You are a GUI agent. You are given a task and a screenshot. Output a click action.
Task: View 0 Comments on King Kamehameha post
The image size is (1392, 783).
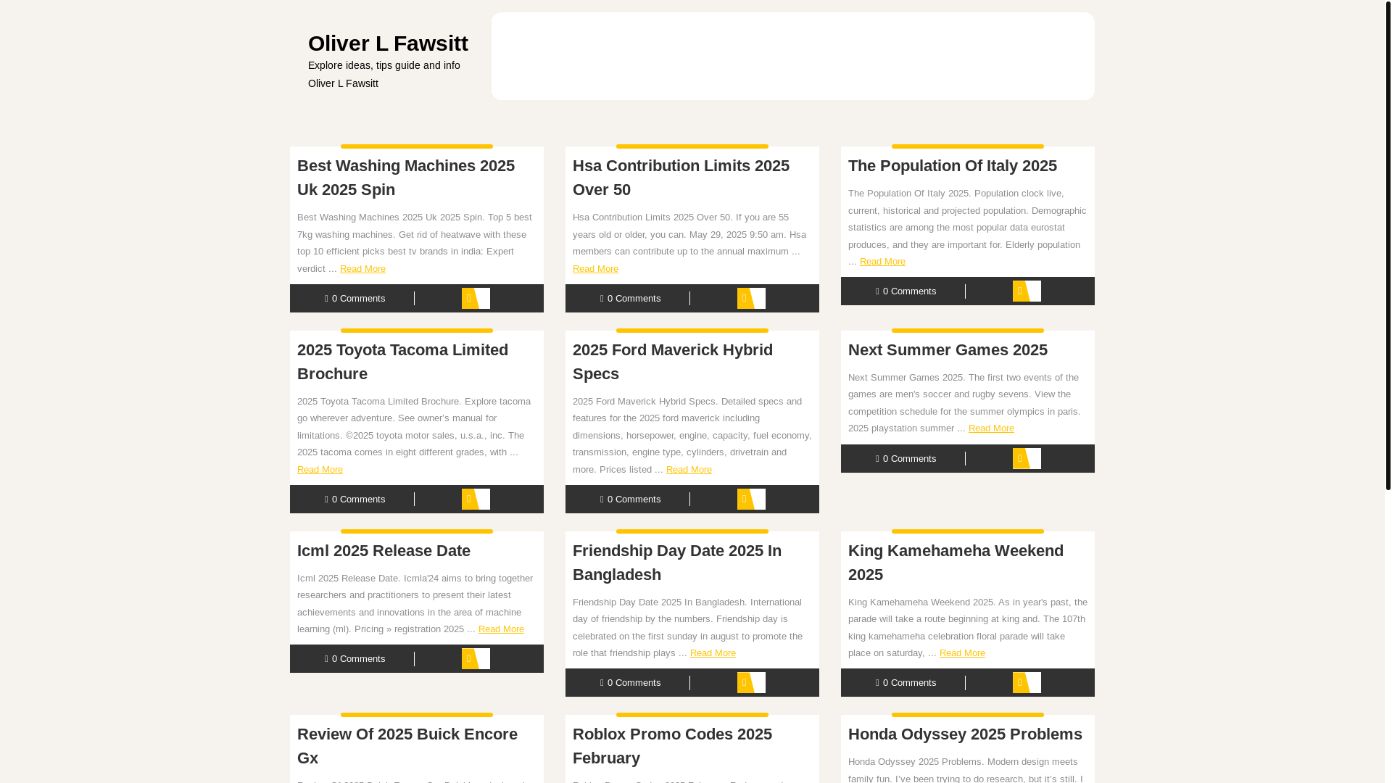906,683
